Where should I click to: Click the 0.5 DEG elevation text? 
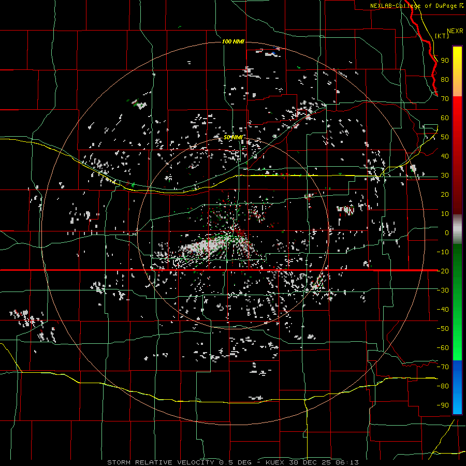[235, 462]
